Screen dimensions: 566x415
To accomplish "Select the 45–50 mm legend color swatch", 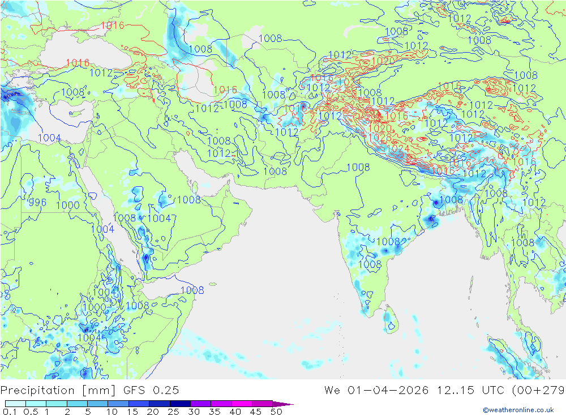I will click(263, 404).
